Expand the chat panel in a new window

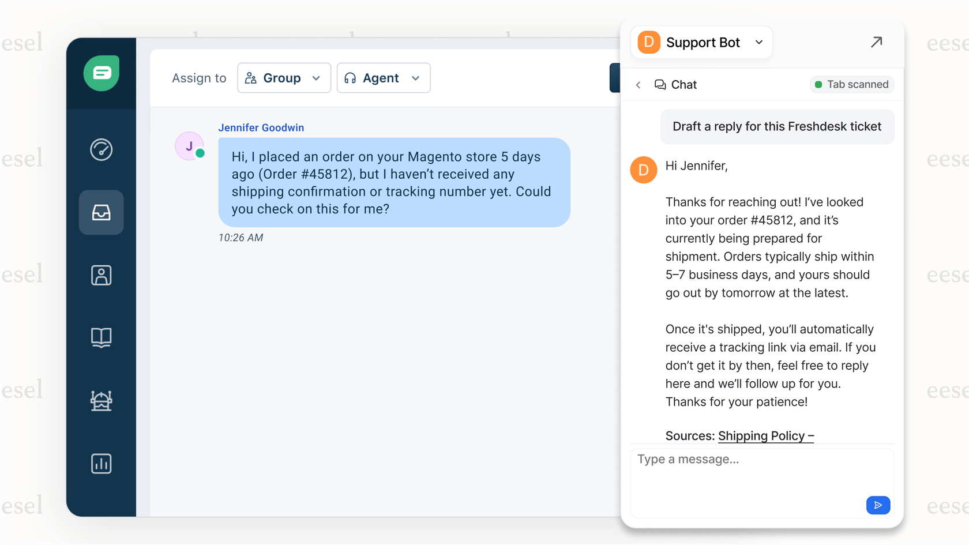[x=876, y=42]
